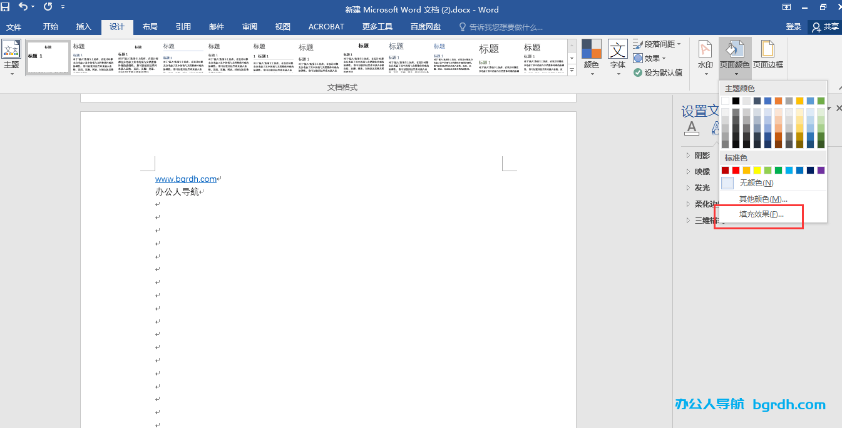Click the 页面边框 page borders icon
The image size is (842, 428).
pos(768,55)
